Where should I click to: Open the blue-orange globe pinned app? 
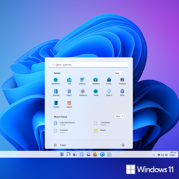[x=95, y=80]
